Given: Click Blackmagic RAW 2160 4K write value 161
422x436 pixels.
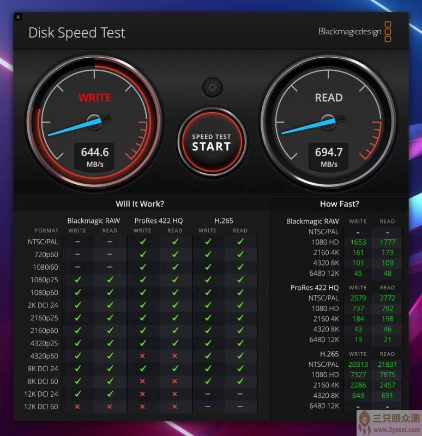Looking at the screenshot, I should [358, 252].
